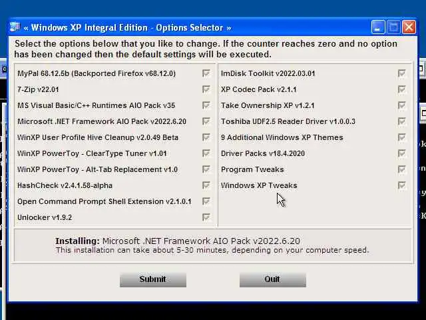Click the 'Installing:' status line
This screenshot has height=320, width=426.
click(x=178, y=241)
